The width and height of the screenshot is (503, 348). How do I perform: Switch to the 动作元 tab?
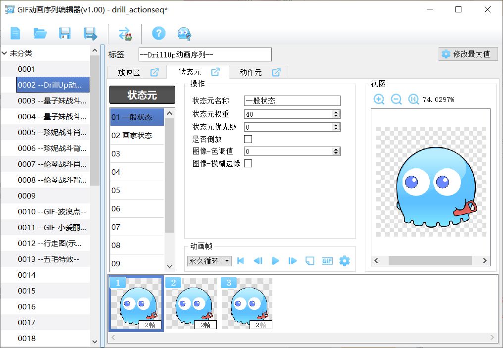pos(251,73)
